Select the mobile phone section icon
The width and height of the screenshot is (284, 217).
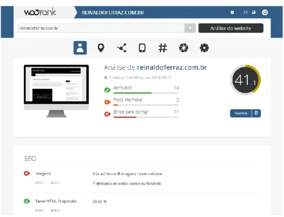pyautogui.click(x=142, y=48)
